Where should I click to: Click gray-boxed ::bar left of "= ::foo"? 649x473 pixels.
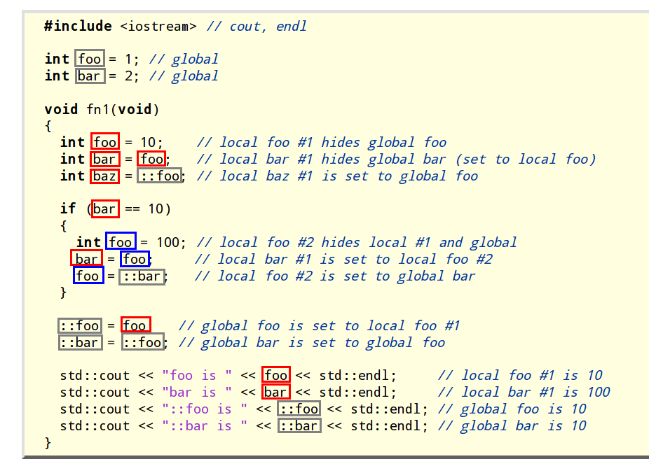80,343
